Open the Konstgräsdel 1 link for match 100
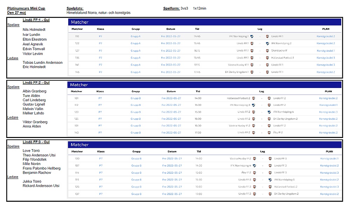 coord(329,159)
